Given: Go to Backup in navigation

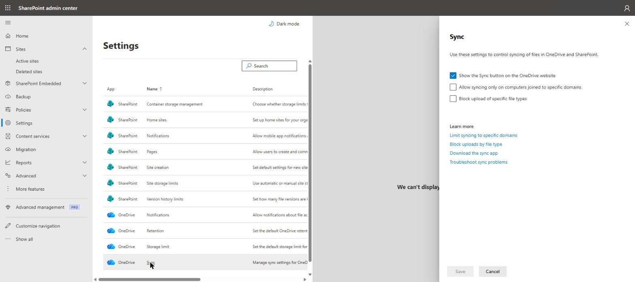Looking at the screenshot, I should tap(23, 97).
